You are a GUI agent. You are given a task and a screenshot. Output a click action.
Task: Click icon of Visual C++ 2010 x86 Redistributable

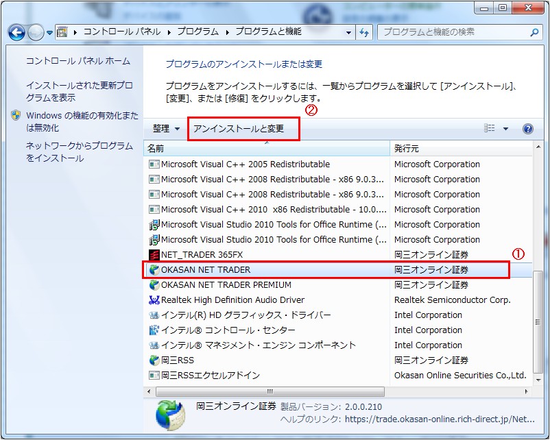click(154, 209)
